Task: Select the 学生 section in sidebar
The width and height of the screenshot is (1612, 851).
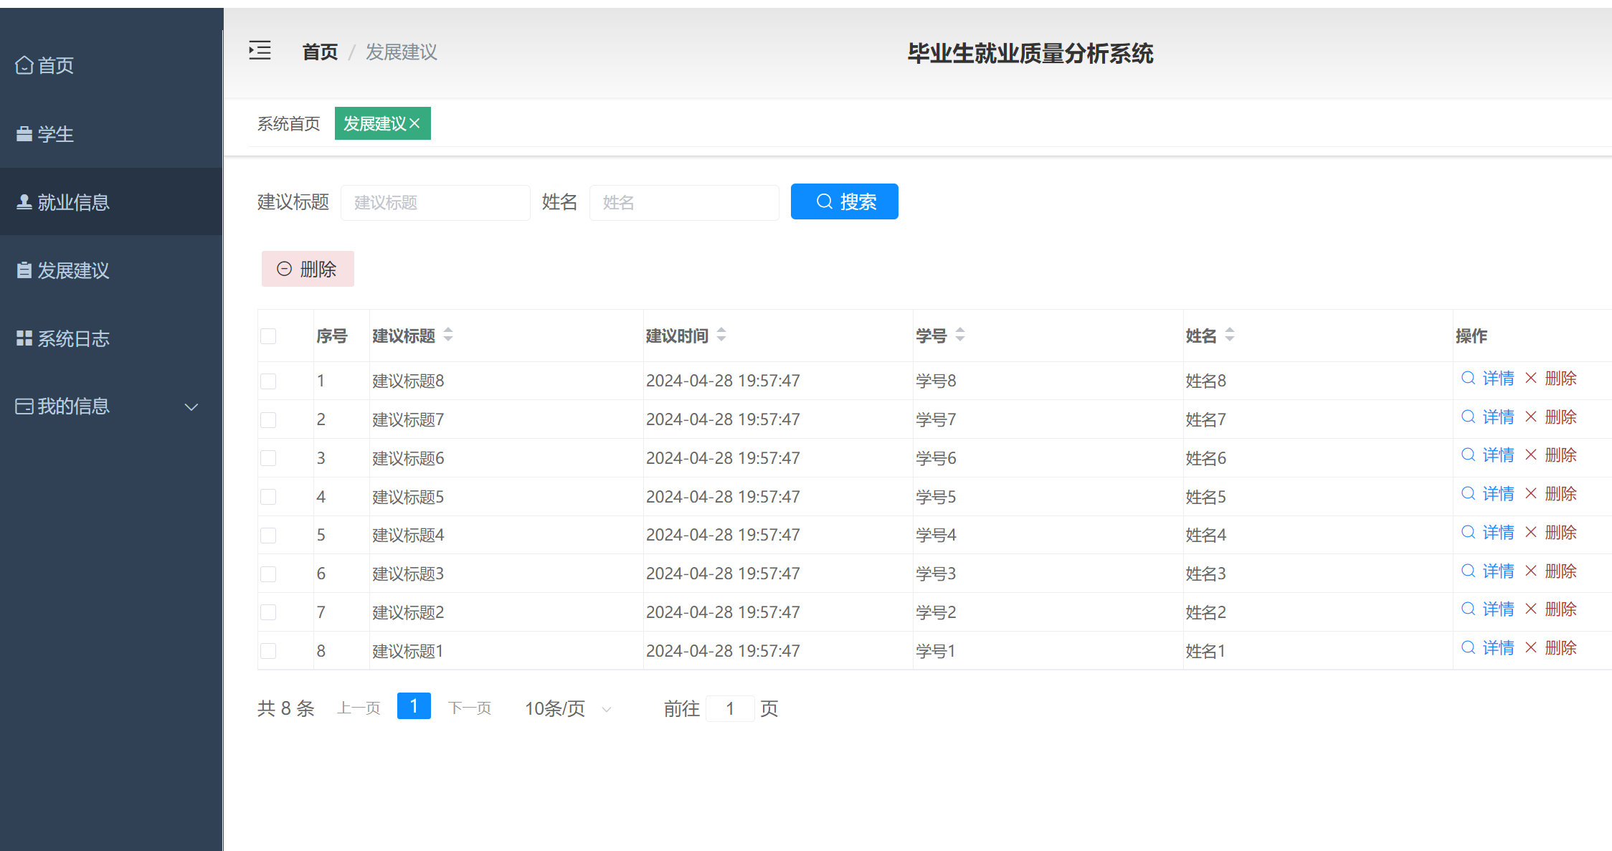Action: click(54, 134)
